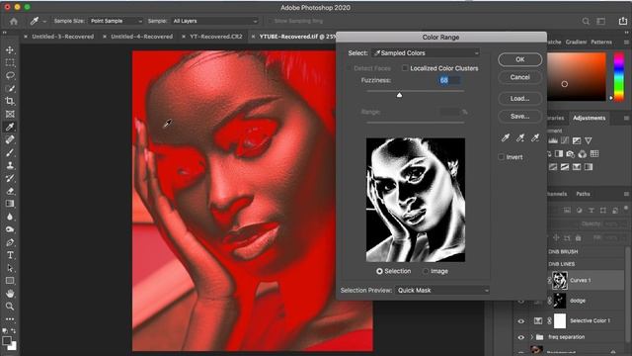Click the Save... button
Image resolution: width=632 pixels, height=356 pixels.
(x=520, y=117)
